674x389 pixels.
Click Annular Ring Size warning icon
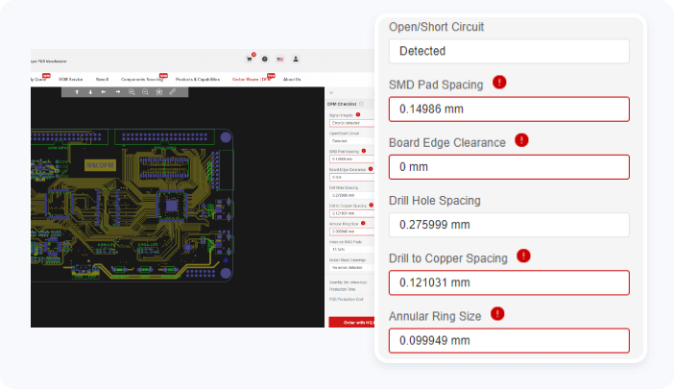497,313
